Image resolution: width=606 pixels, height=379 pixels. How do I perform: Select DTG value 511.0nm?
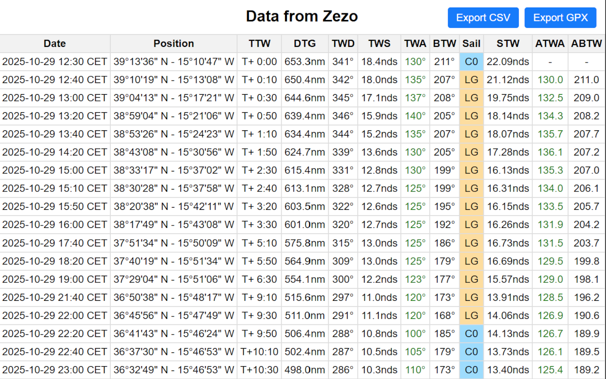pyautogui.click(x=305, y=316)
